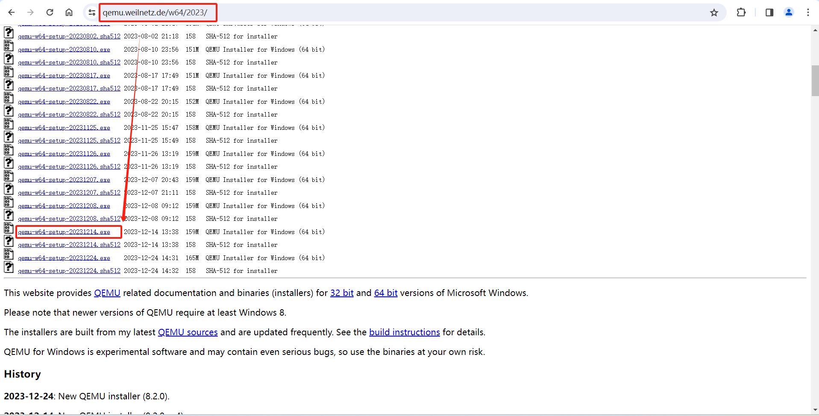Click the vertical scrollbar thumb
The width and height of the screenshot is (819, 416).
(x=815, y=81)
